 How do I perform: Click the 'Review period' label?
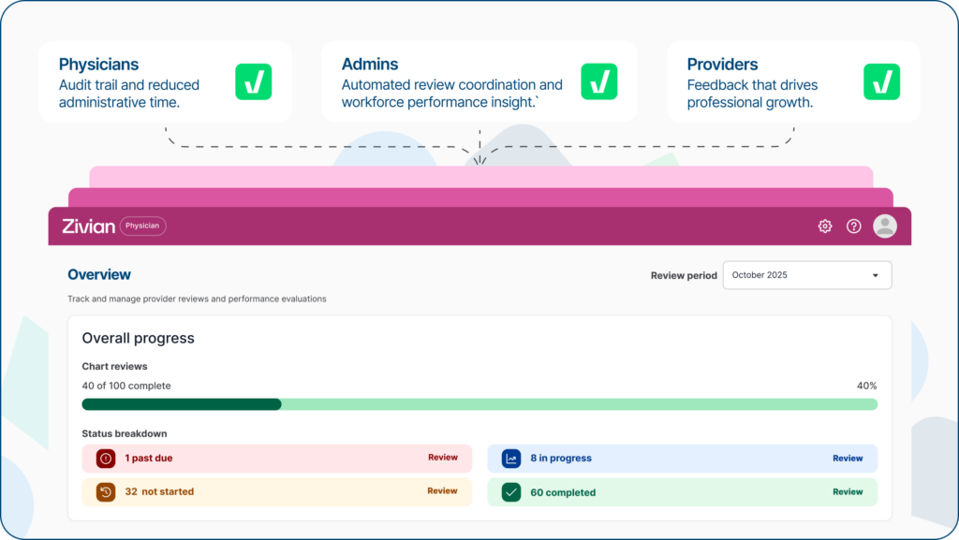click(x=684, y=275)
